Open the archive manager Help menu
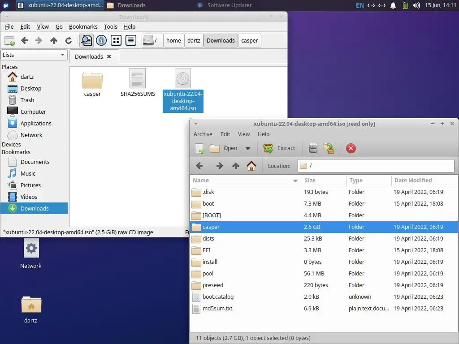This screenshot has width=459, height=344. point(264,134)
